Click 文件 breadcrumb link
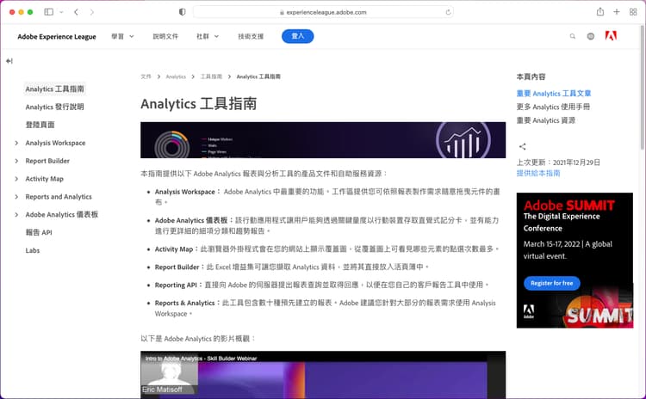The image size is (646, 399). click(x=146, y=77)
